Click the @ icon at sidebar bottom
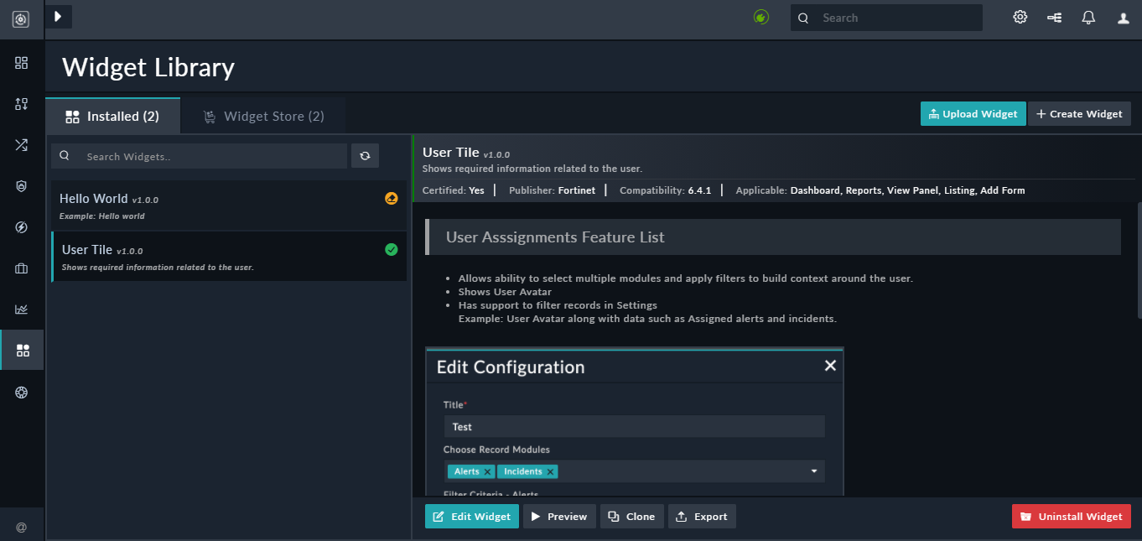1142x541 pixels. [x=22, y=527]
